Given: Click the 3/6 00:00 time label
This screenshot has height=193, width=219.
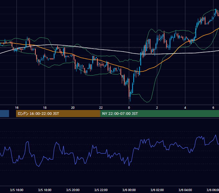Looking at the screenshot, I should click(129, 190).
